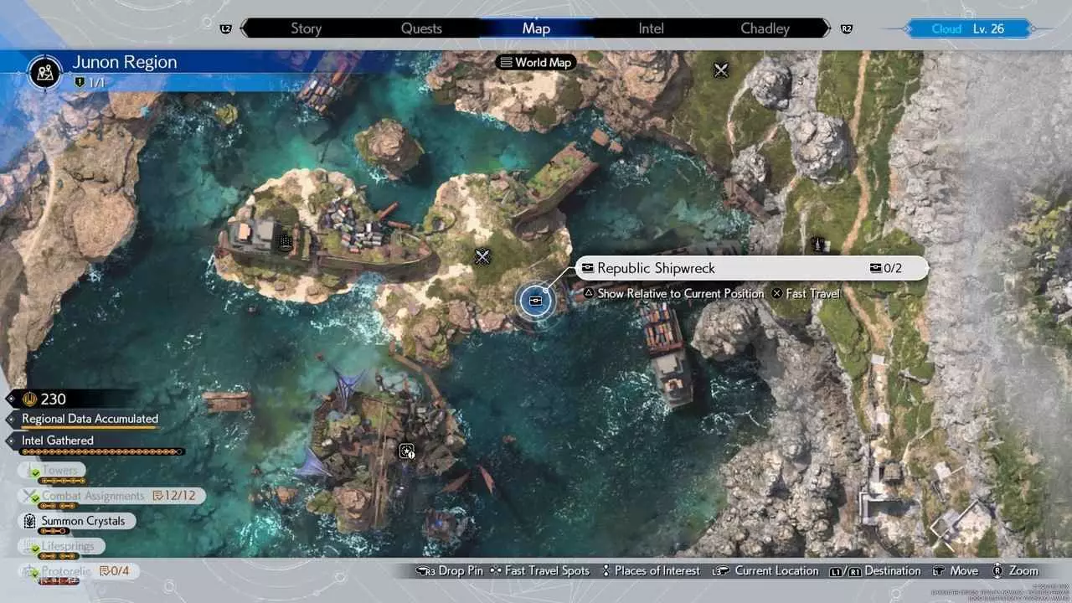Expand the Intel Gathered entry
Viewport: 1072px width, 603px height.
click(58, 441)
